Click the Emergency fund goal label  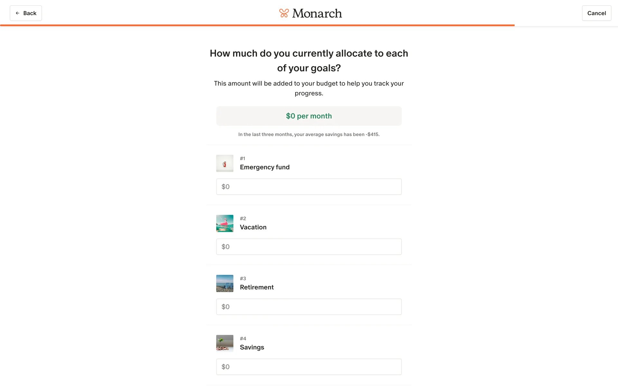coord(265,167)
